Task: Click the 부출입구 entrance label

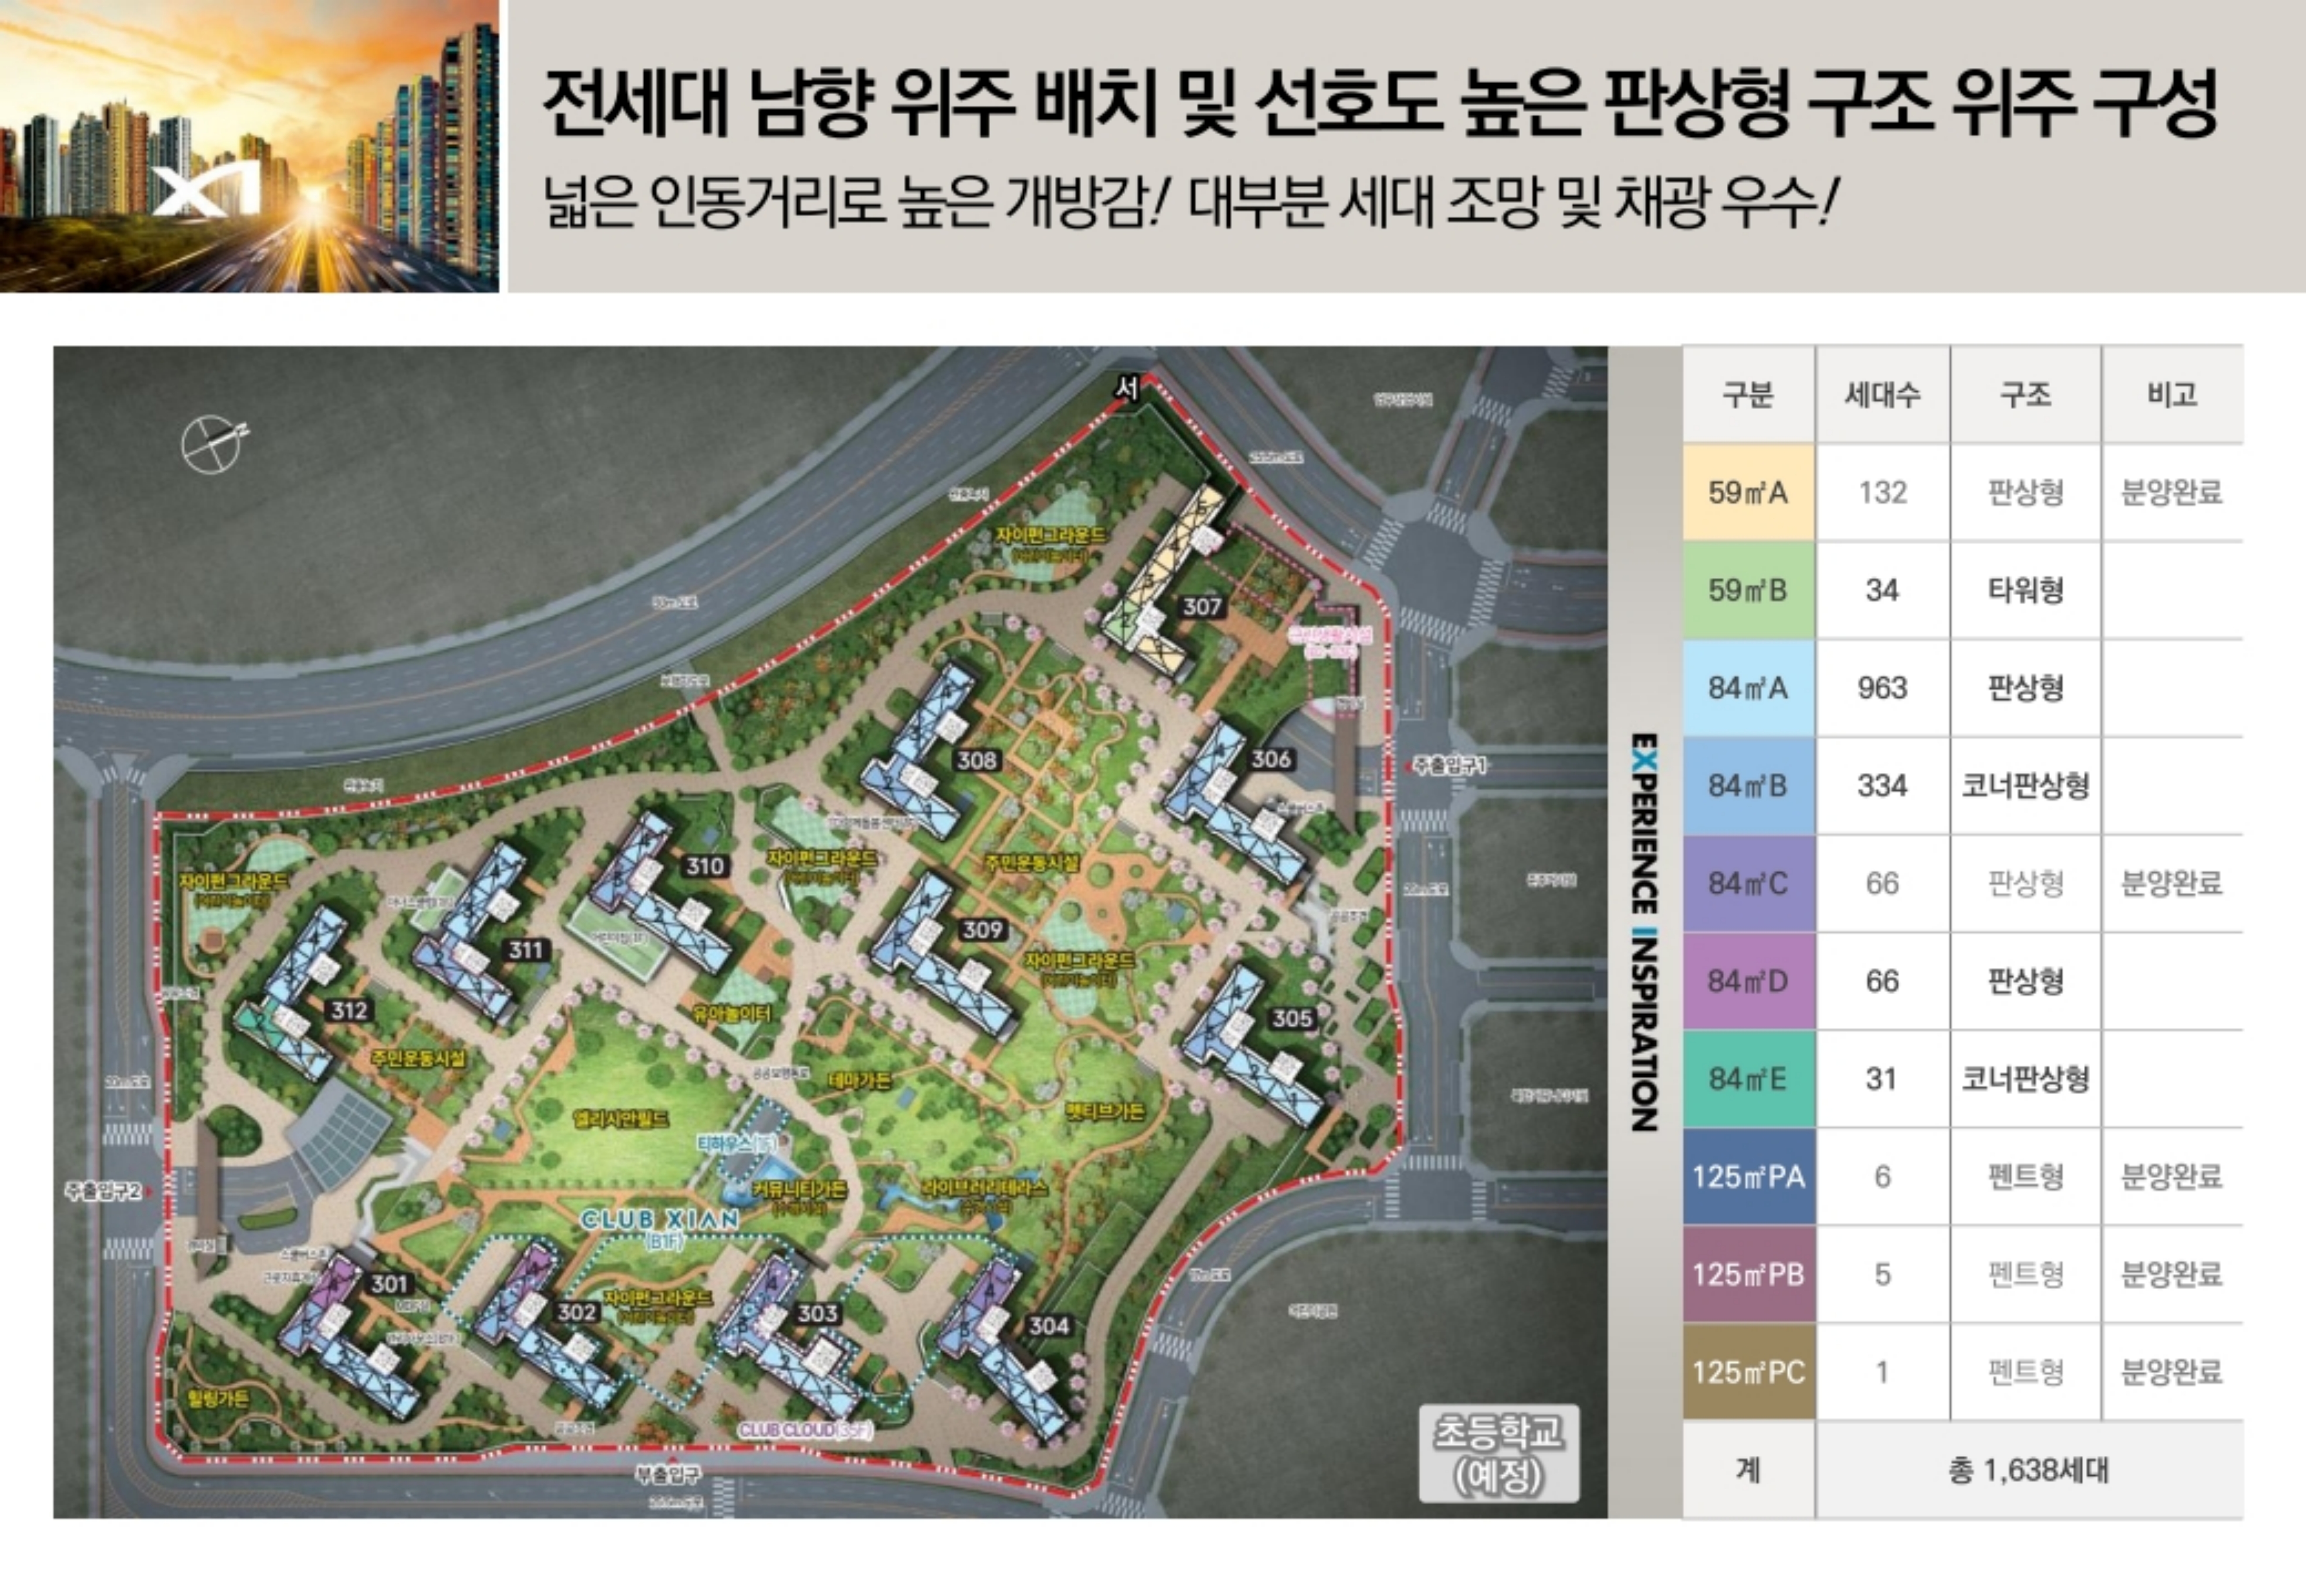Action: pos(668,1475)
